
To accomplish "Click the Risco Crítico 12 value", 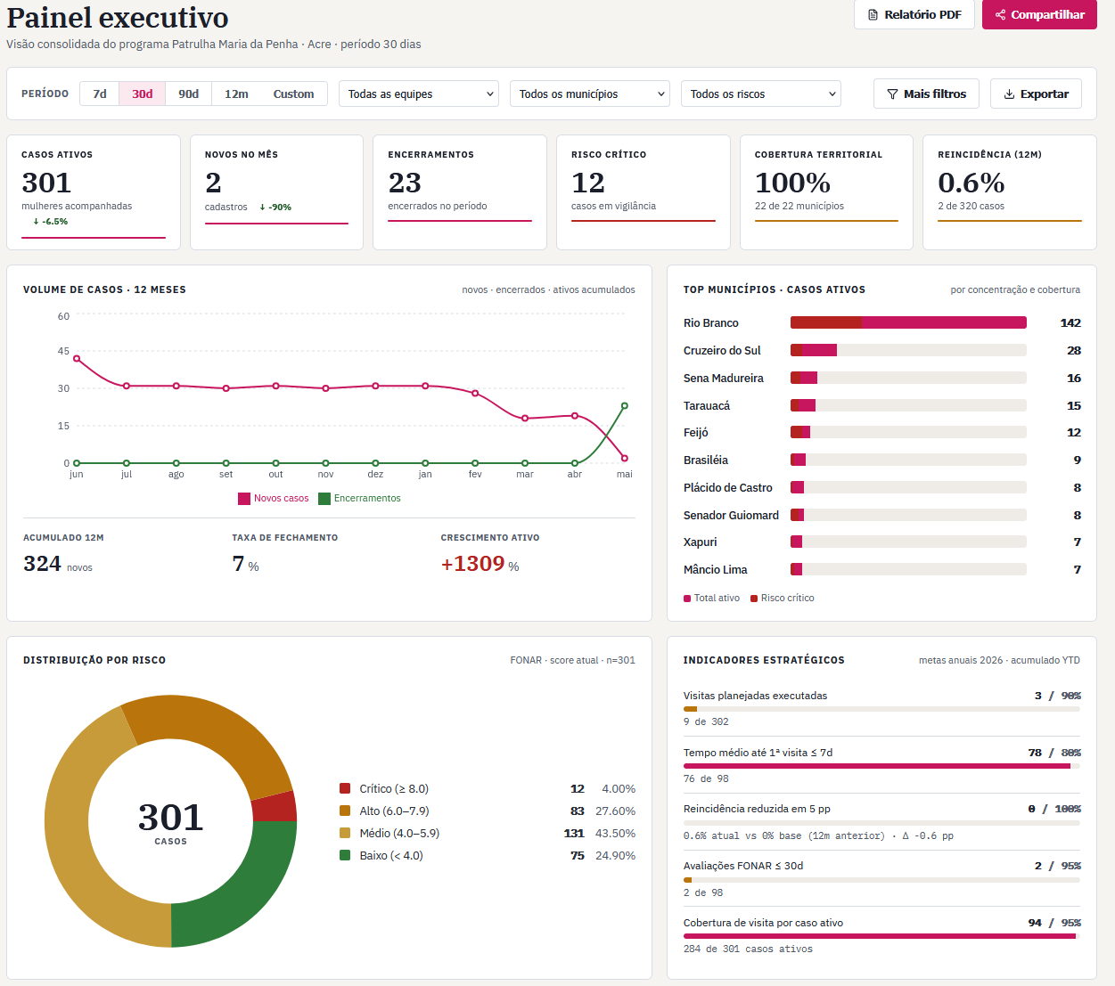I will tap(588, 183).
